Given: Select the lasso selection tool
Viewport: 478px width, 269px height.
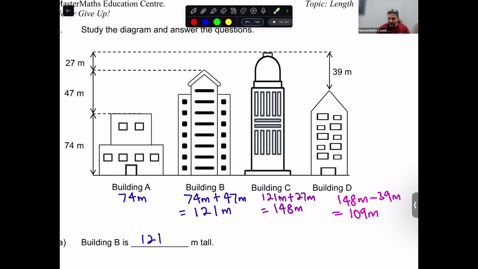Looking at the screenshot, I should coord(243,11).
